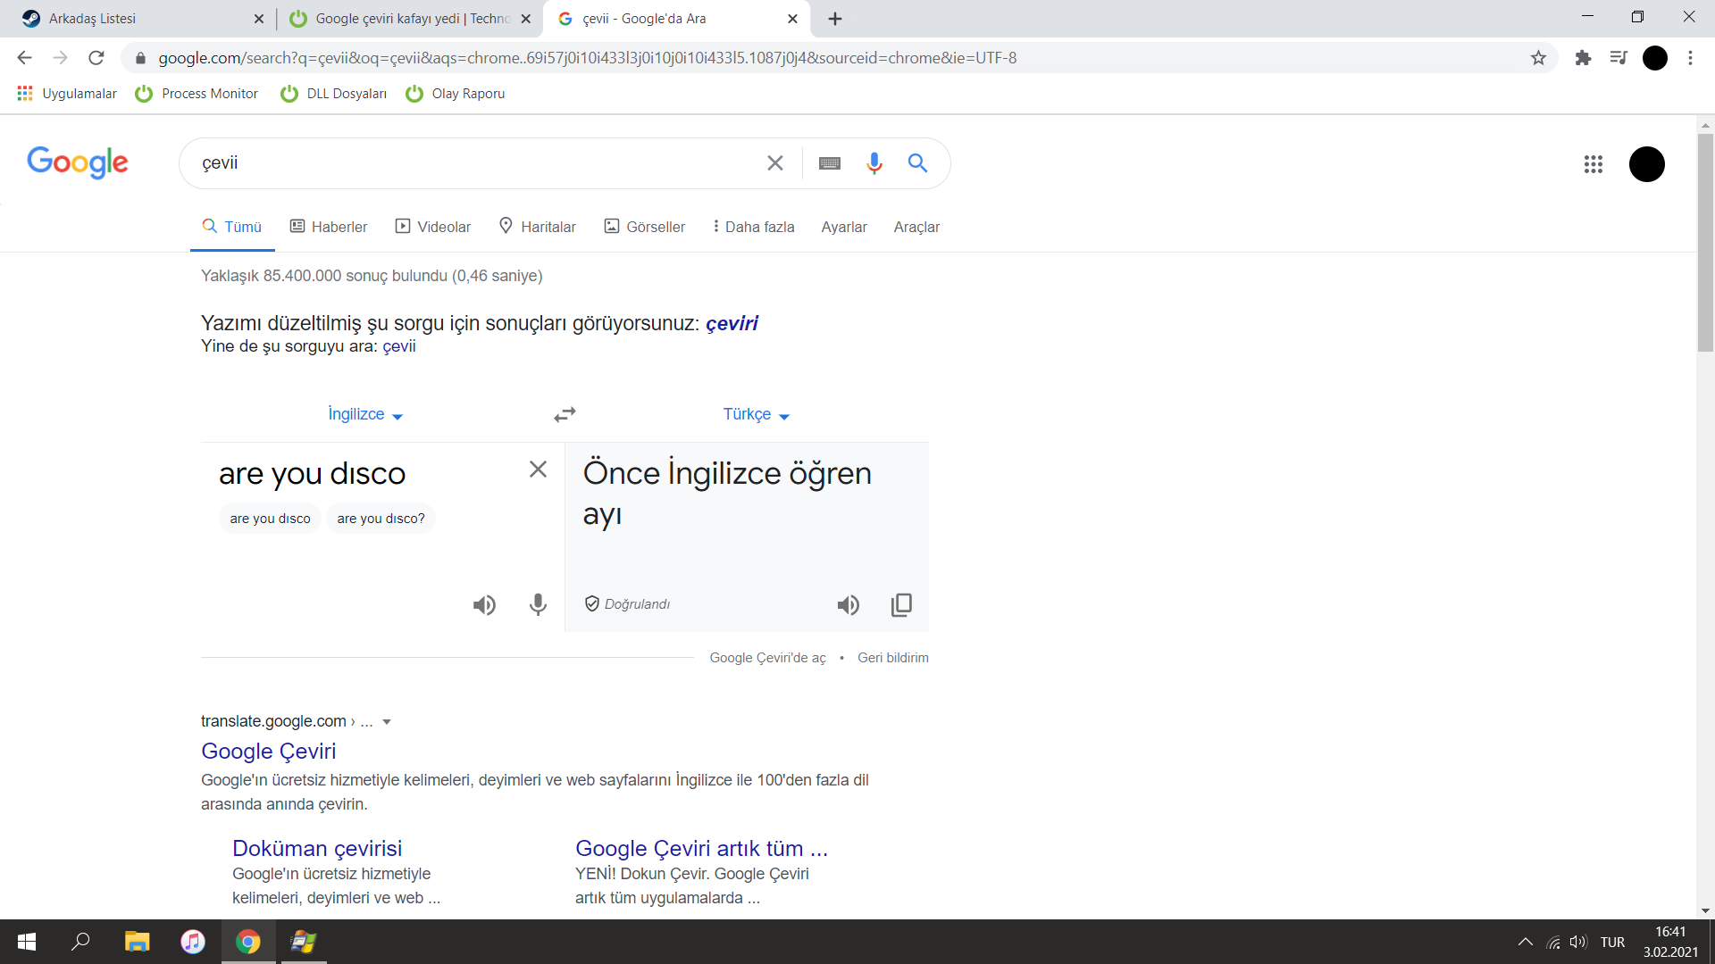
Task: Click the swap languages arrows icon
Action: [x=565, y=414]
